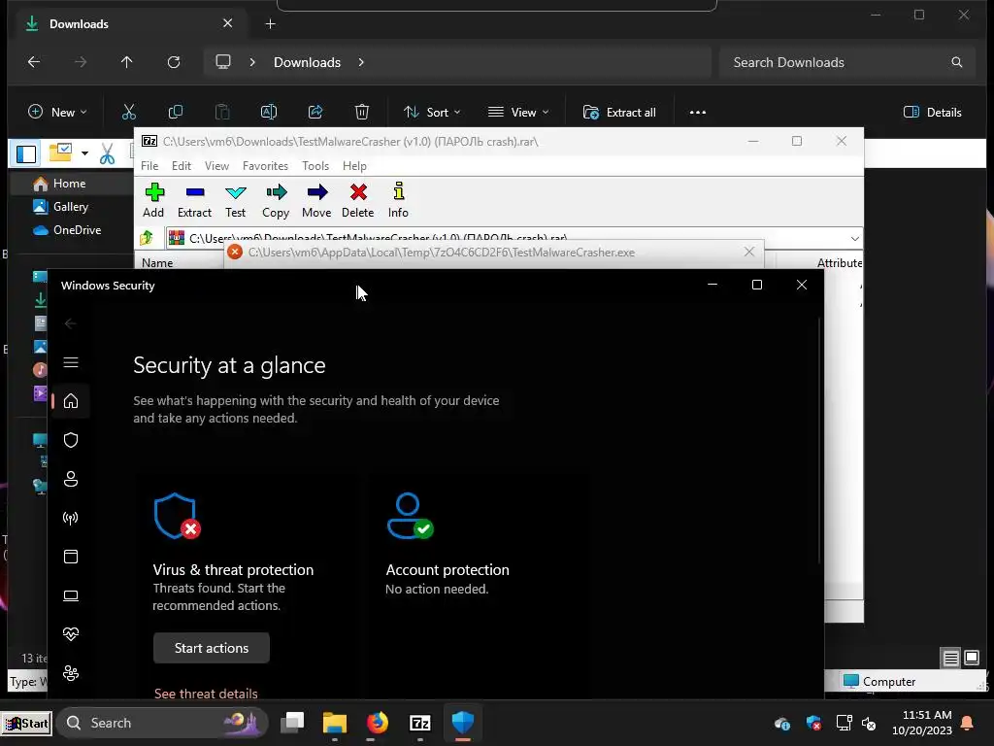
Task: Click Move in 7-Zip toolbar
Action: [x=316, y=200]
